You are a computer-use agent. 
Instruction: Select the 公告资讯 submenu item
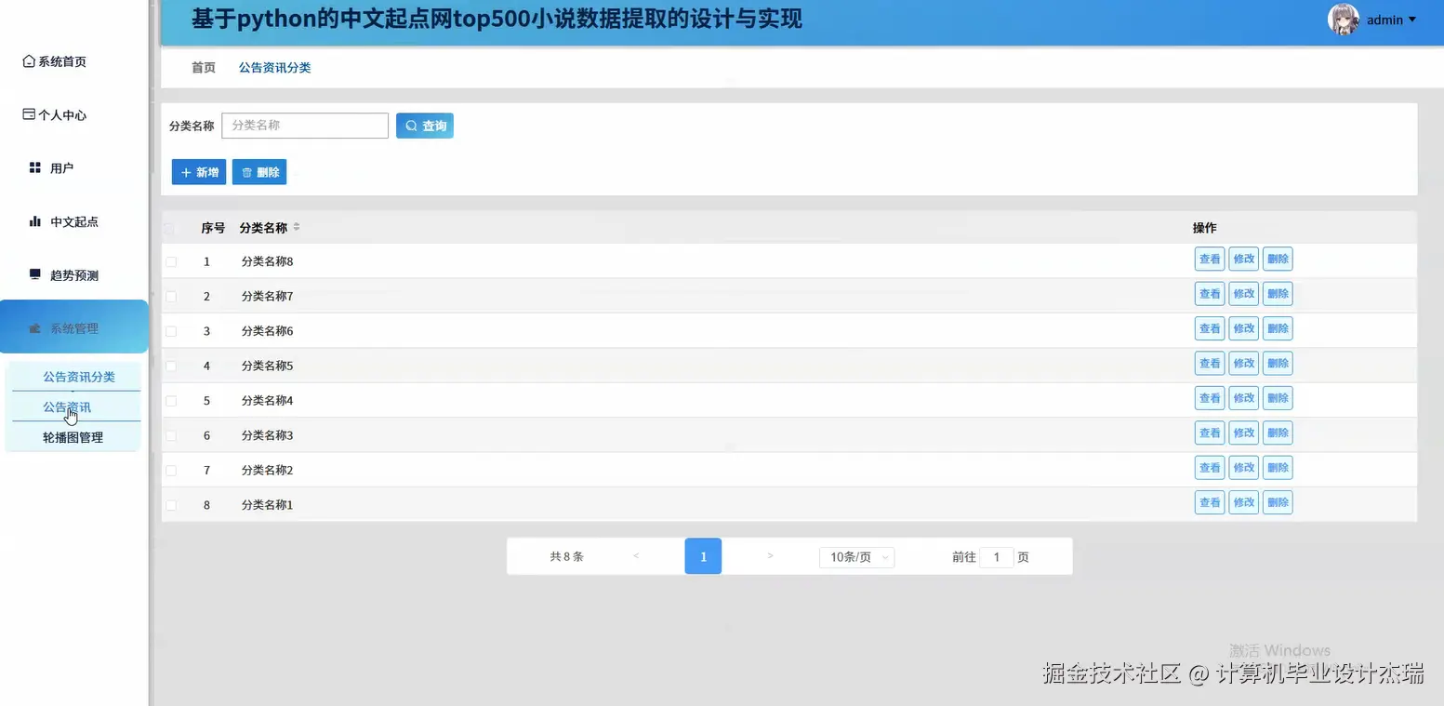pos(66,406)
